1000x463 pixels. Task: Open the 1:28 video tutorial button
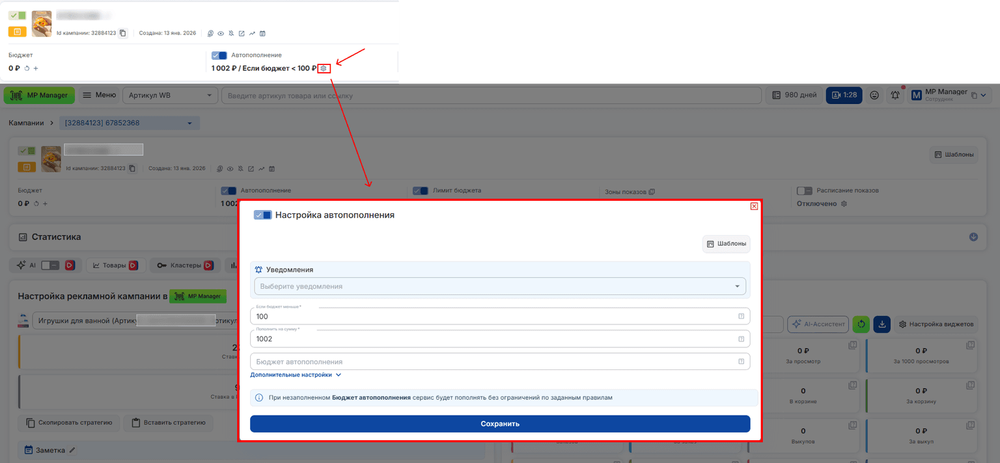coord(844,95)
